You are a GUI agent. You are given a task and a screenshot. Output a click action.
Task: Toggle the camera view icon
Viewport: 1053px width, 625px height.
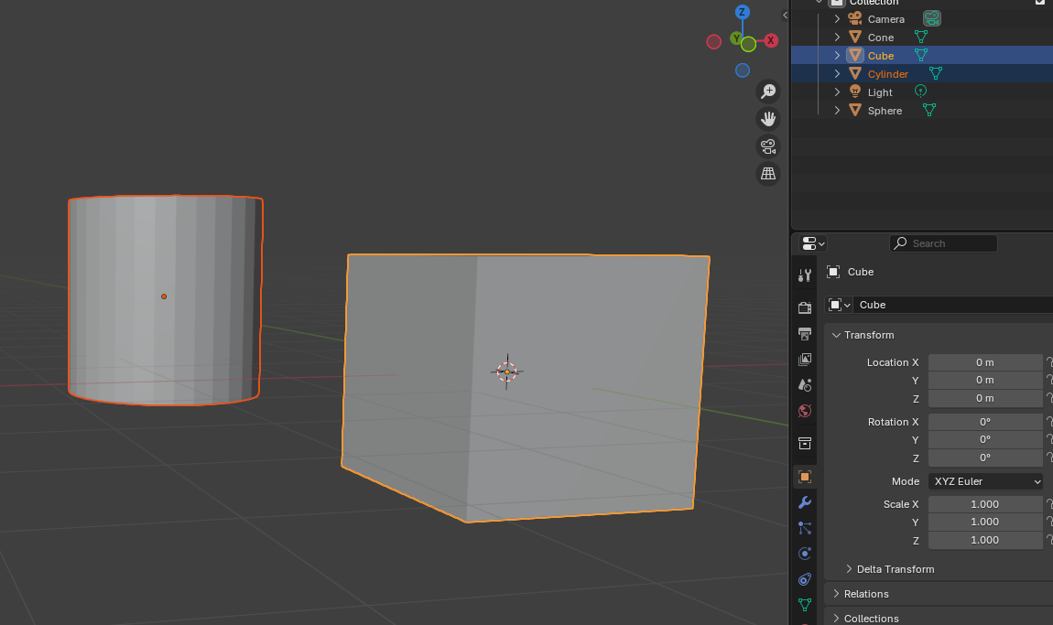(768, 146)
